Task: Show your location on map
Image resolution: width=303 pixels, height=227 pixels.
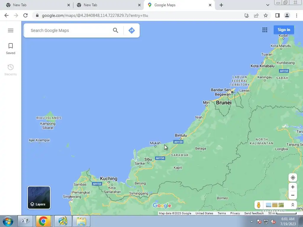Action: (x=293, y=178)
